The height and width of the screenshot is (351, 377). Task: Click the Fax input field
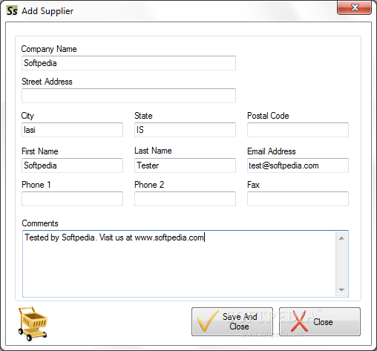[298, 199]
